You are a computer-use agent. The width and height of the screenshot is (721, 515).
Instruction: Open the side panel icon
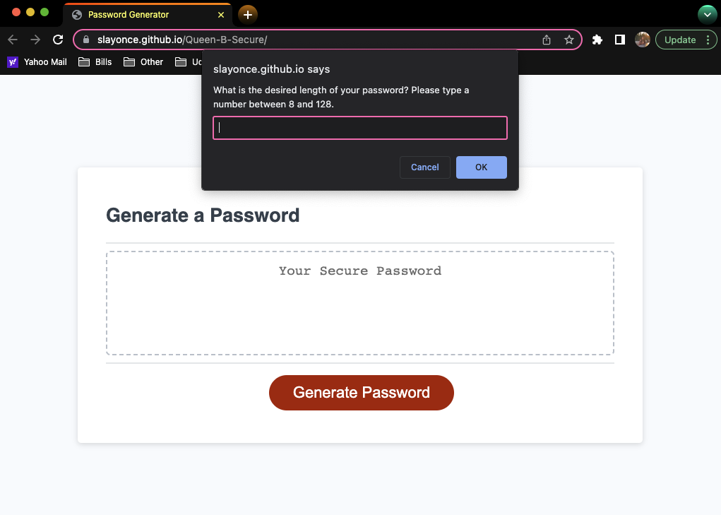(x=619, y=40)
